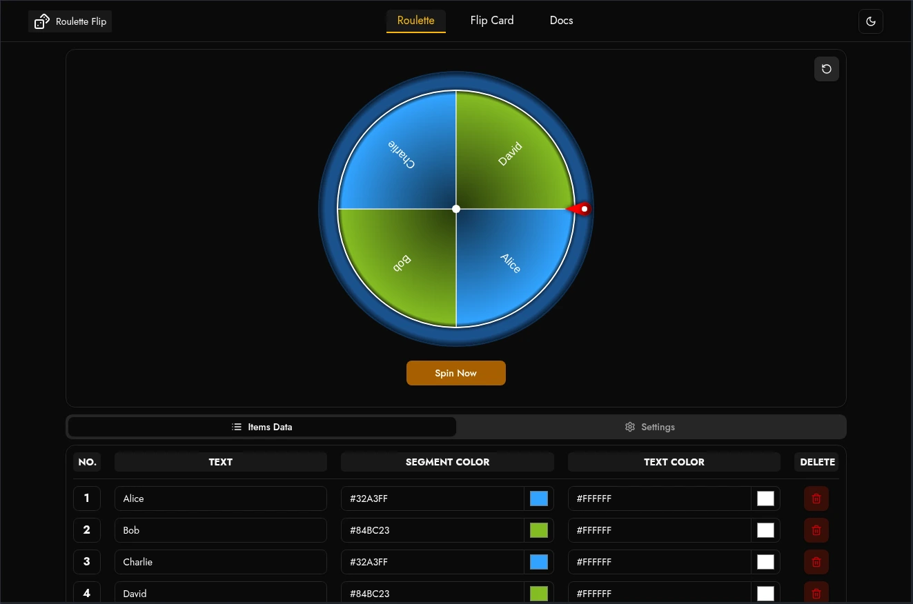Click row number 4 cell
The height and width of the screenshot is (604, 913).
(87, 593)
